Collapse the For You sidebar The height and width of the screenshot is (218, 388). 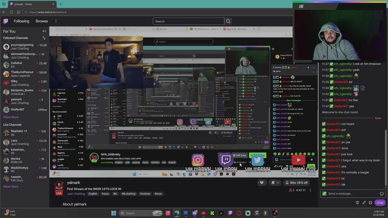click(x=44, y=31)
